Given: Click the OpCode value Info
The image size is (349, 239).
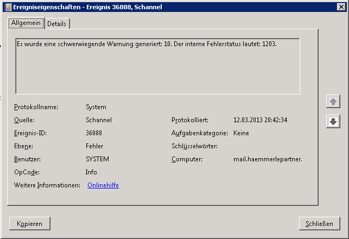Looking at the screenshot, I should [x=91, y=172].
